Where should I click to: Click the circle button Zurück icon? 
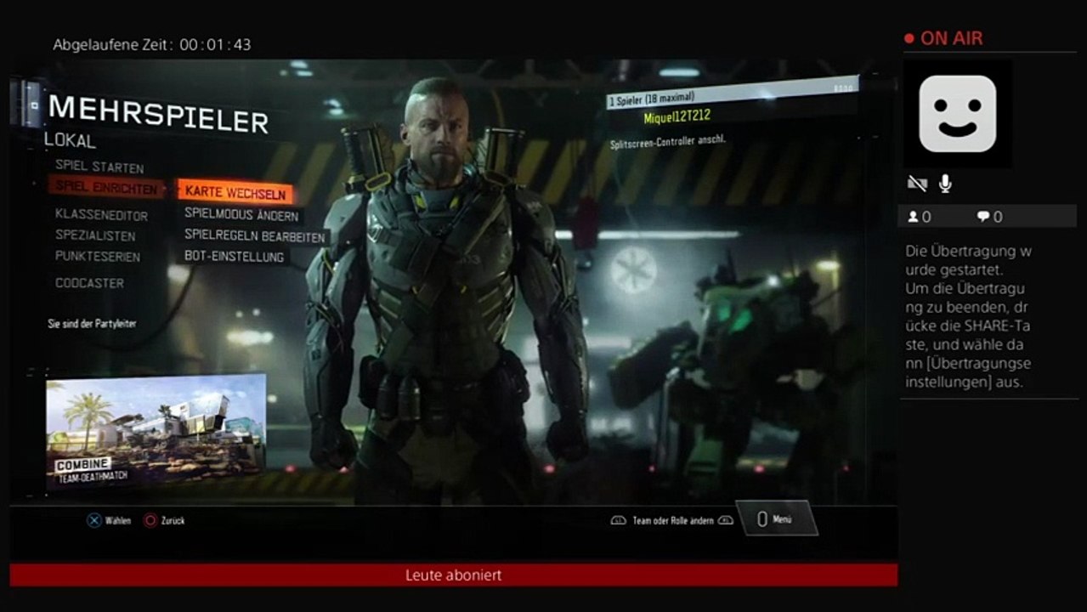[x=150, y=520]
